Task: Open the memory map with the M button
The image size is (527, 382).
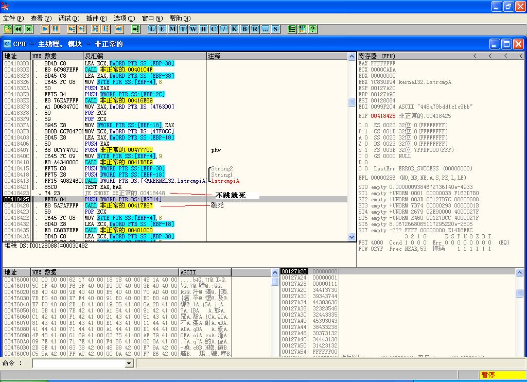Action: point(173,29)
